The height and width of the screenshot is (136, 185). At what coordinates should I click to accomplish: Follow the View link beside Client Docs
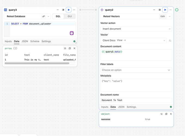[x=121, y=40]
